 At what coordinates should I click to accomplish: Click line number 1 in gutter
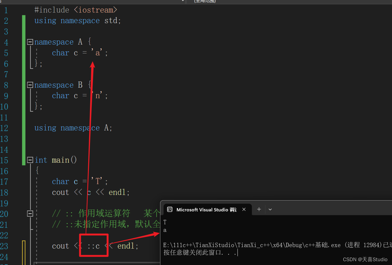(x=6, y=10)
